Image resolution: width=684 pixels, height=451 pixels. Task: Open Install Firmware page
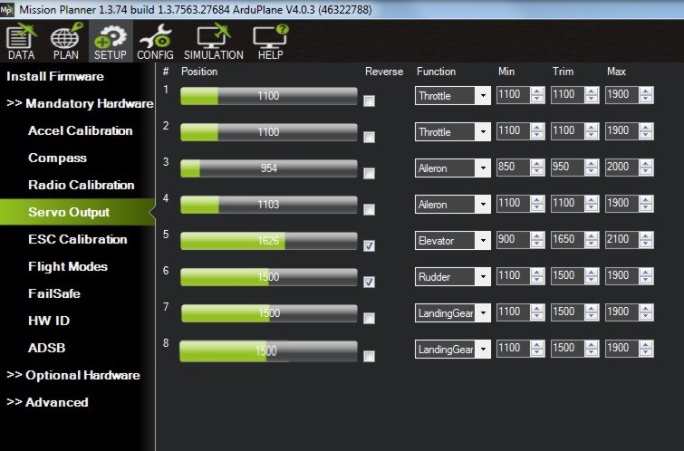(55, 76)
